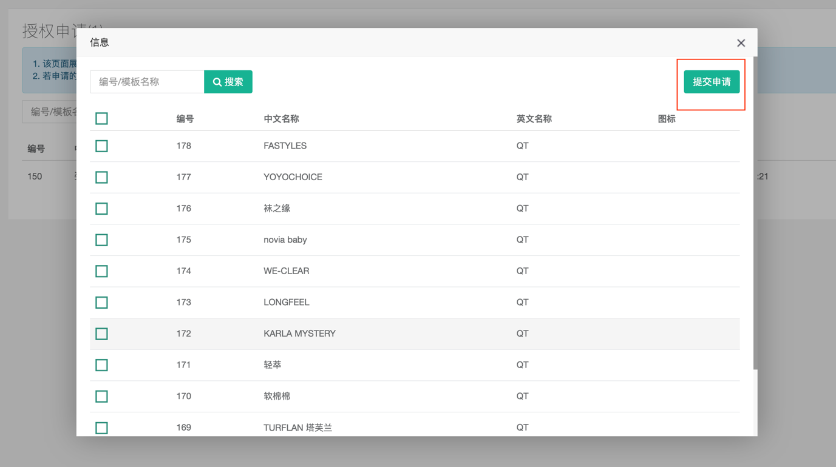Image resolution: width=836 pixels, height=467 pixels.
Task: Focus the 编号/模板名称 search field in dialog
Action: pos(147,82)
